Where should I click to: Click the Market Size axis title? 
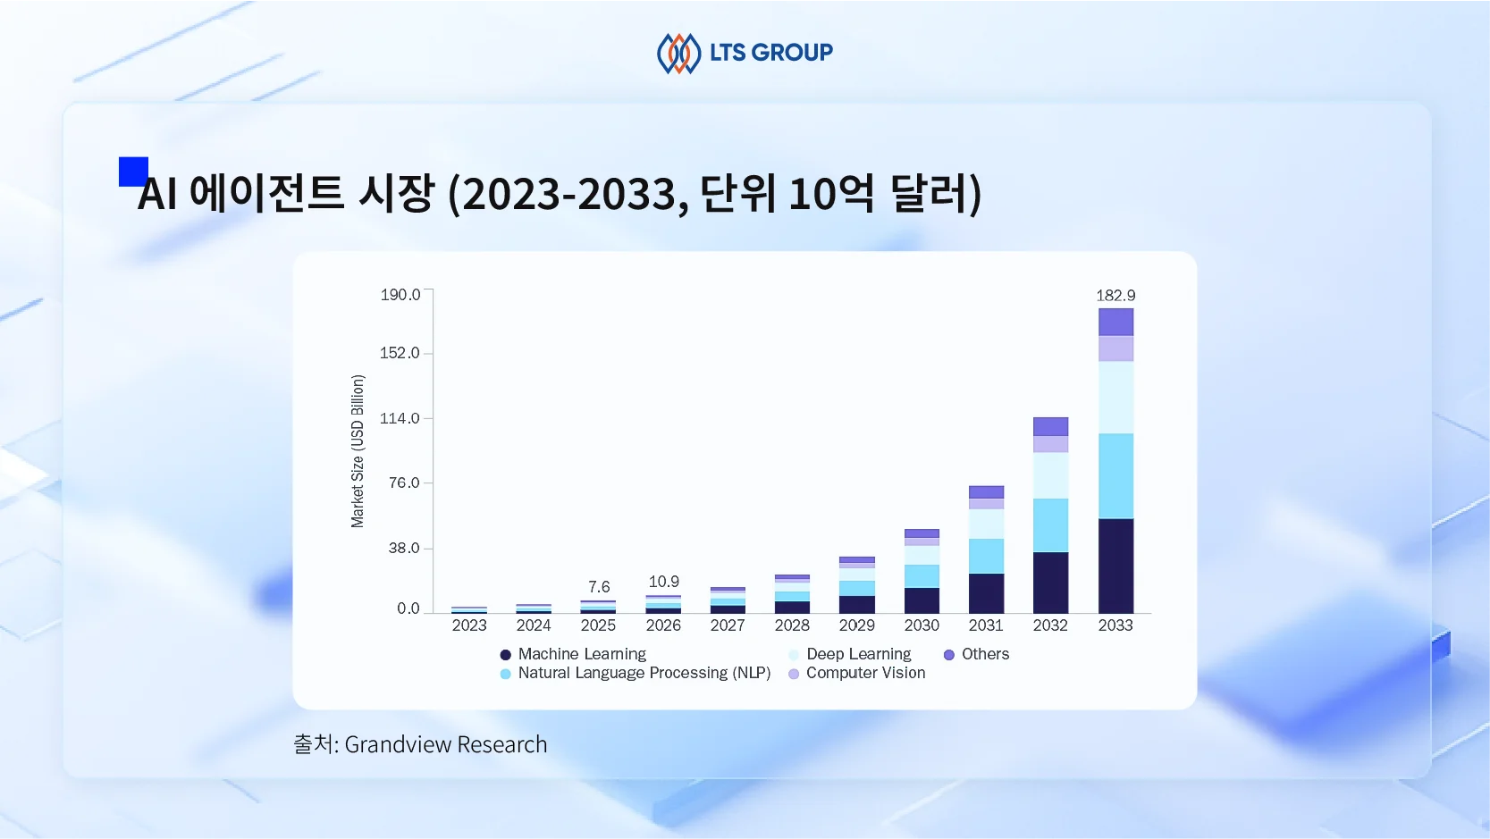pyautogui.click(x=358, y=451)
